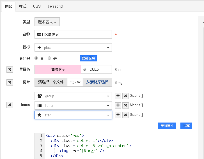Open the Javascript tab
The image size is (204, 159).
point(55,6)
